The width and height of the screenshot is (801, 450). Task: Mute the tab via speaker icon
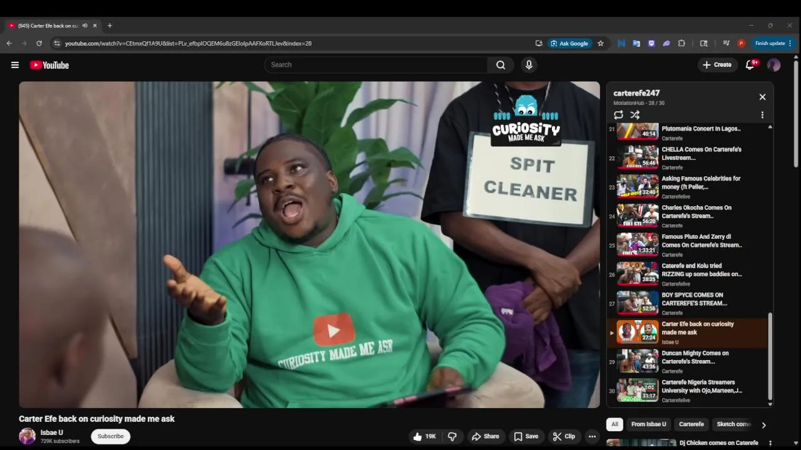84,26
